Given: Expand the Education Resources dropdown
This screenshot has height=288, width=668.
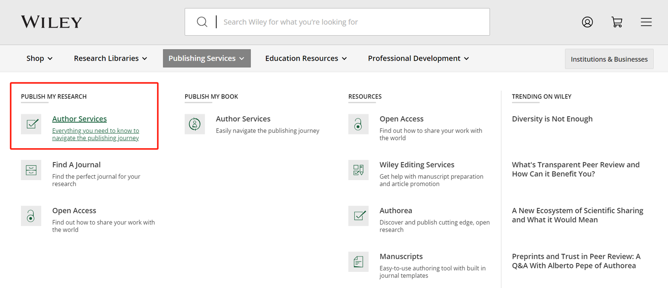Looking at the screenshot, I should [x=306, y=58].
